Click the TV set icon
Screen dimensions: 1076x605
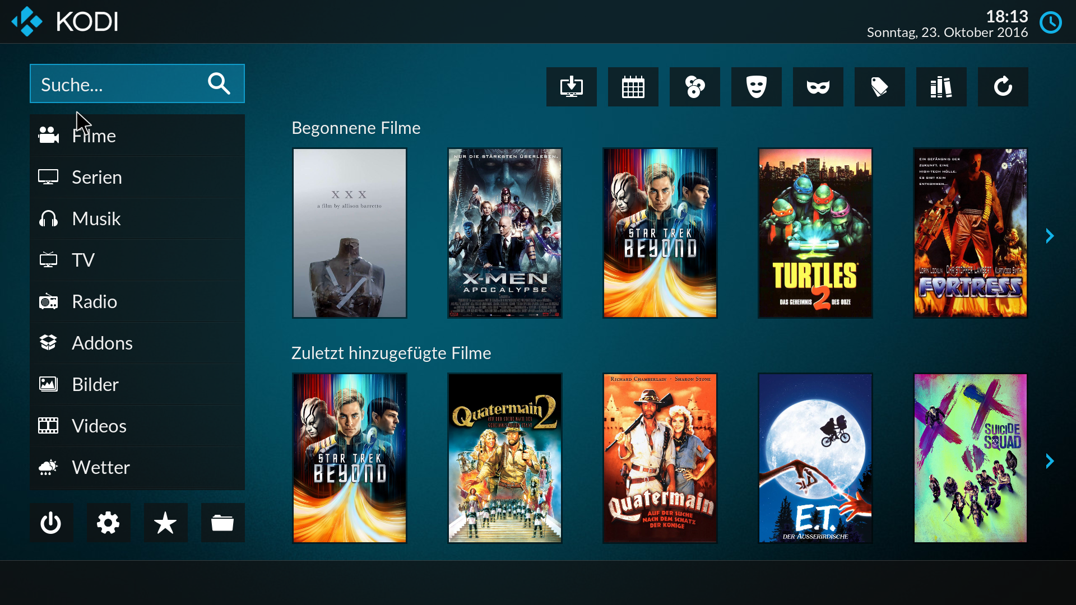point(48,260)
